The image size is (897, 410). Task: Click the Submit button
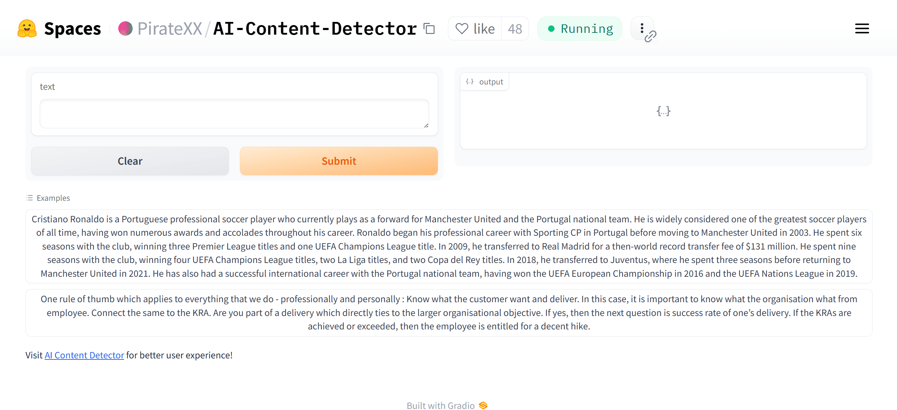(339, 161)
